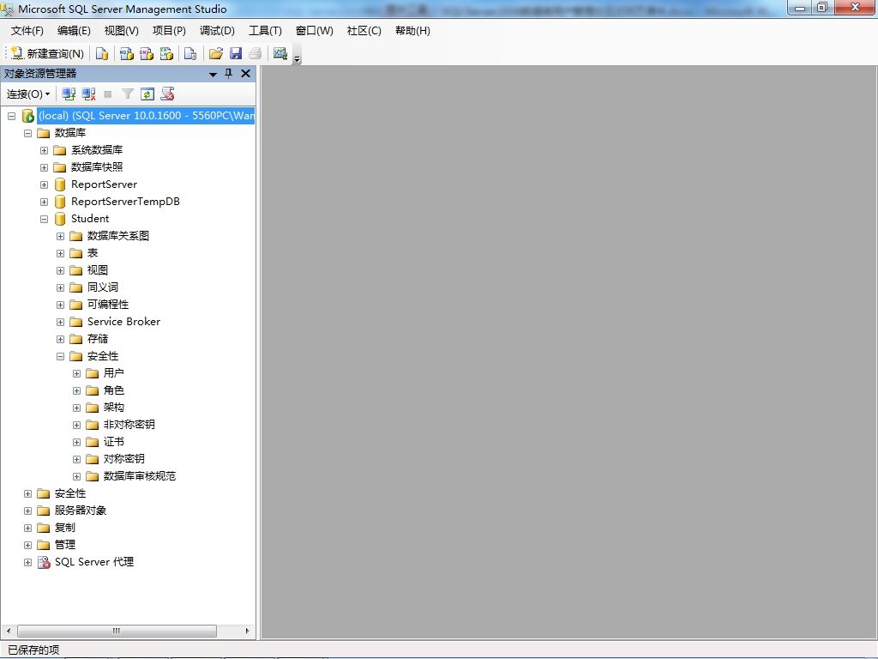The image size is (878, 659).
Task: Expand the 用户 folder
Action: [76, 374]
